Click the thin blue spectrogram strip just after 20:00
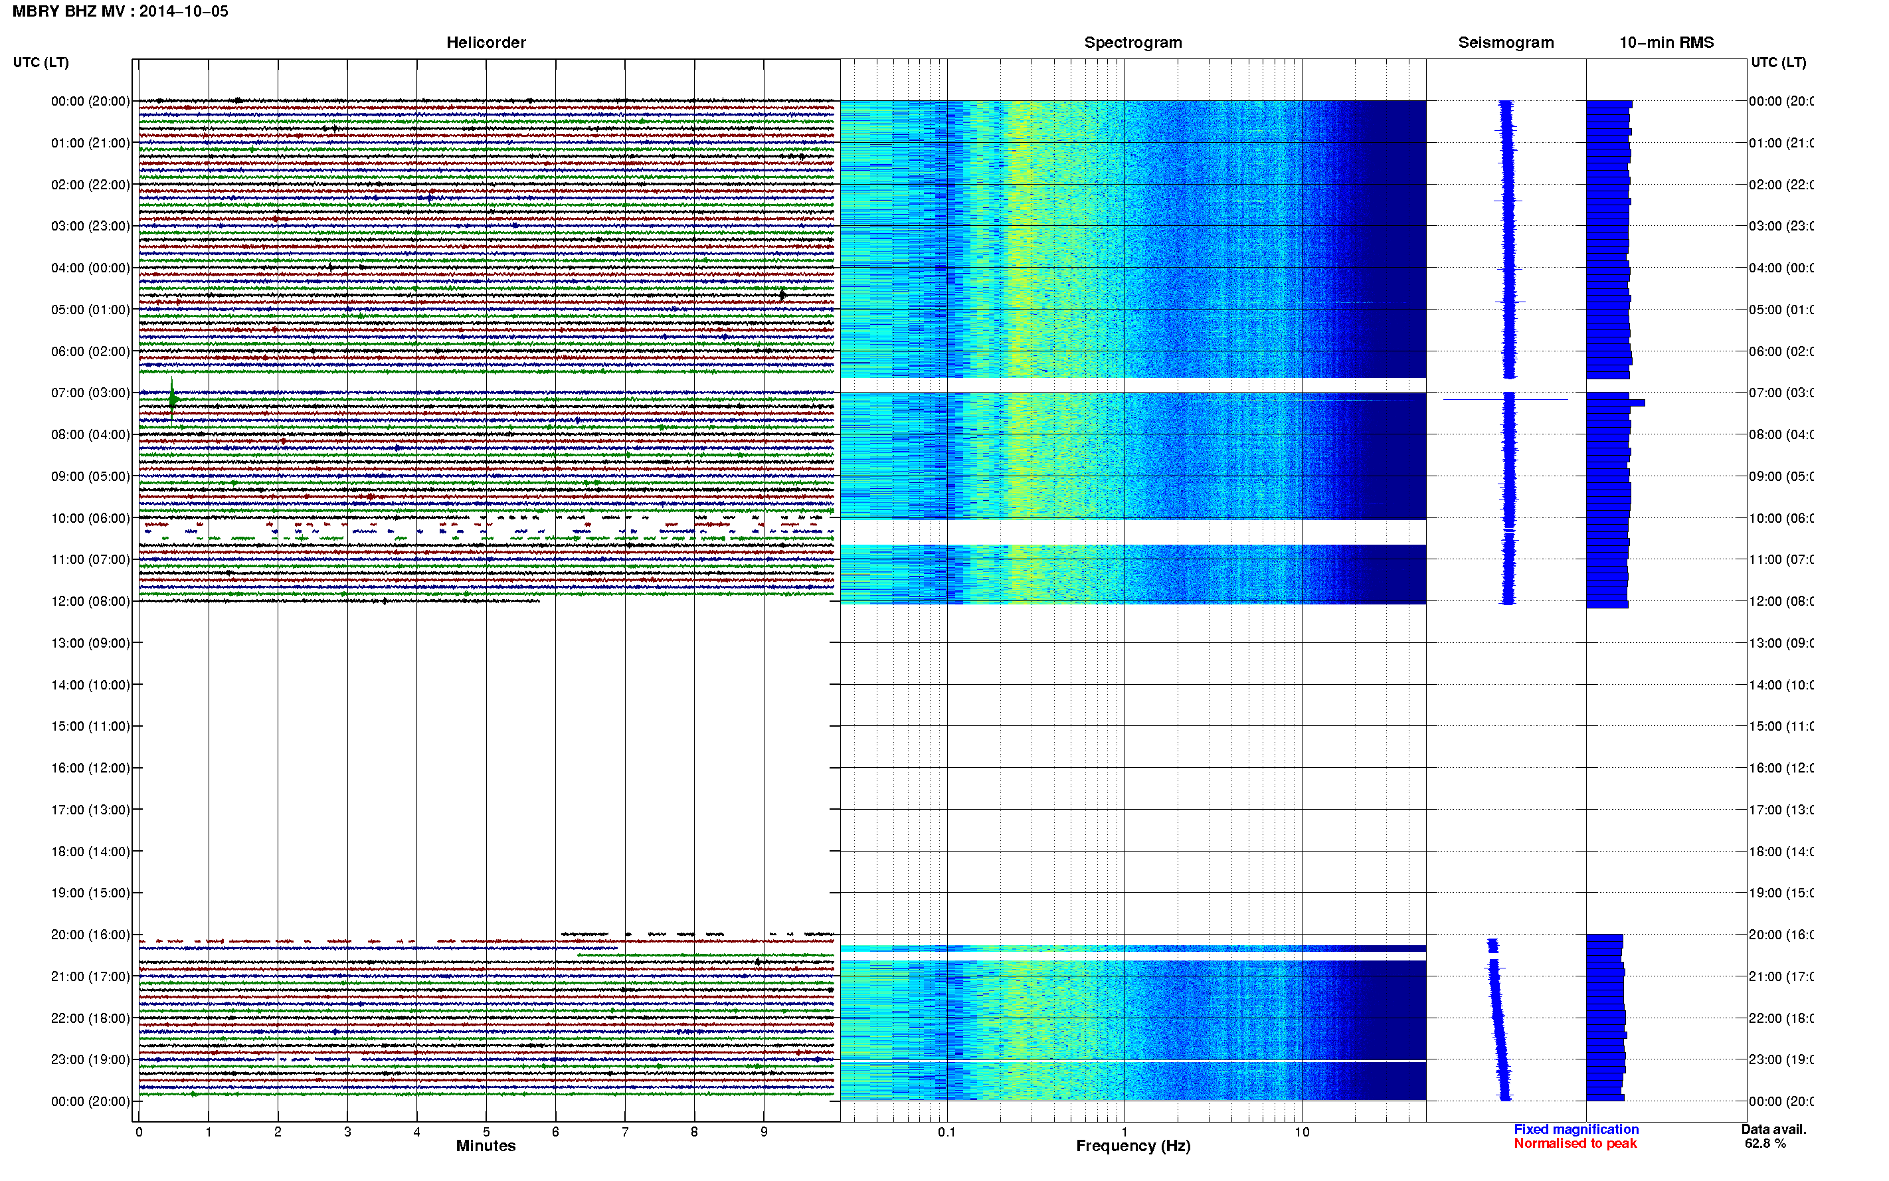Screen dimensions: 1889x1181 1132,949
